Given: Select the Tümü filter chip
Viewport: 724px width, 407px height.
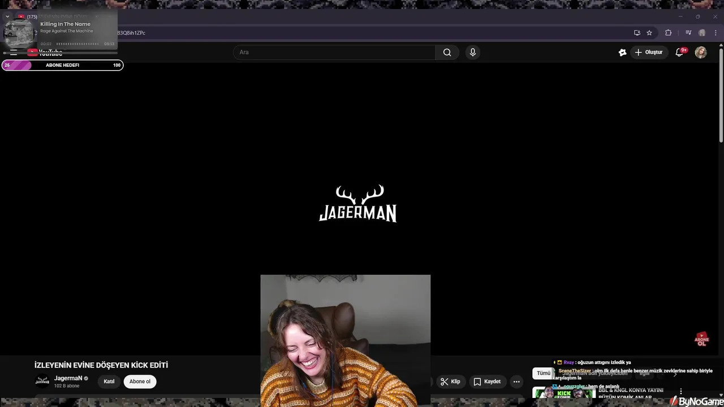Looking at the screenshot, I should click(x=543, y=373).
